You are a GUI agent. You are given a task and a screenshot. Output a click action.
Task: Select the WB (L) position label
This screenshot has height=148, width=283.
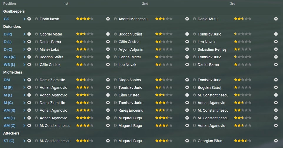(9, 65)
